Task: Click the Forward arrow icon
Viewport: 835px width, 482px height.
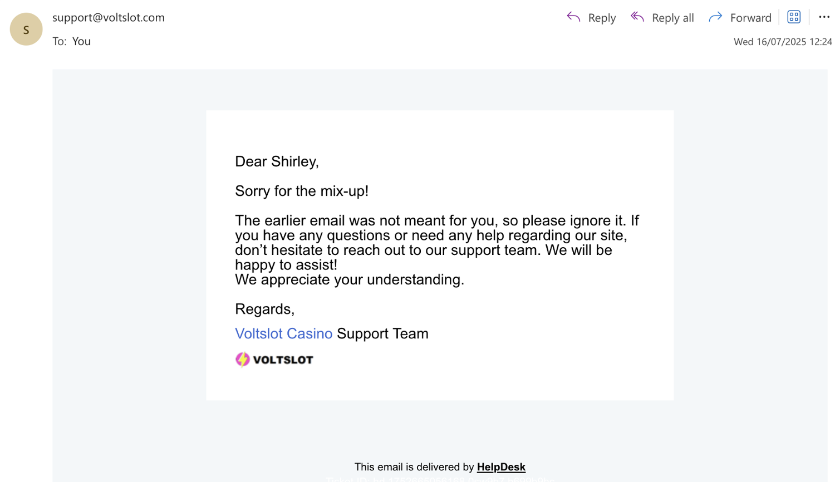Action: [x=715, y=17]
